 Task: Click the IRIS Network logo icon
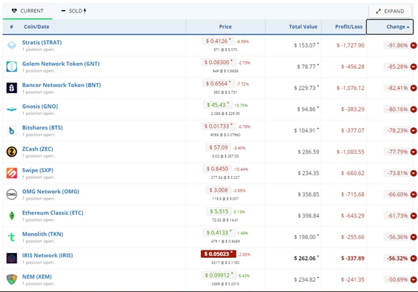click(12, 258)
